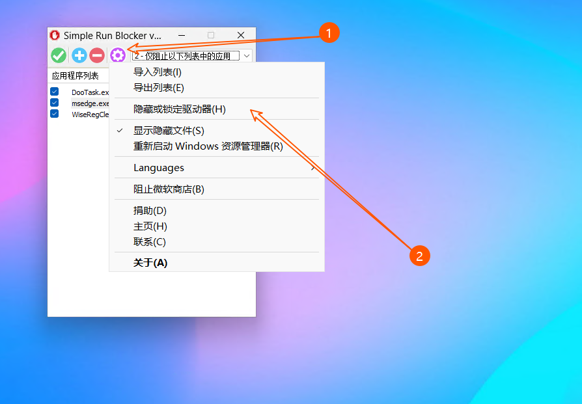
Task: Uncheck the WiseRegCle checkbox
Action: (x=55, y=113)
